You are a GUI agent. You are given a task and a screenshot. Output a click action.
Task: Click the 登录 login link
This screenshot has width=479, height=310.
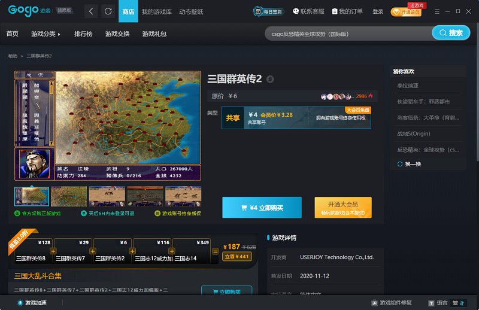pyautogui.click(x=378, y=11)
